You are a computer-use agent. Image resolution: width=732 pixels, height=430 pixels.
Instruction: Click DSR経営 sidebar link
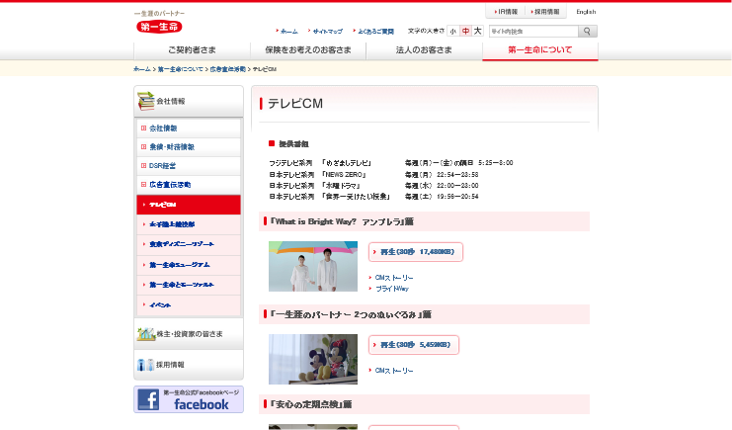click(162, 165)
